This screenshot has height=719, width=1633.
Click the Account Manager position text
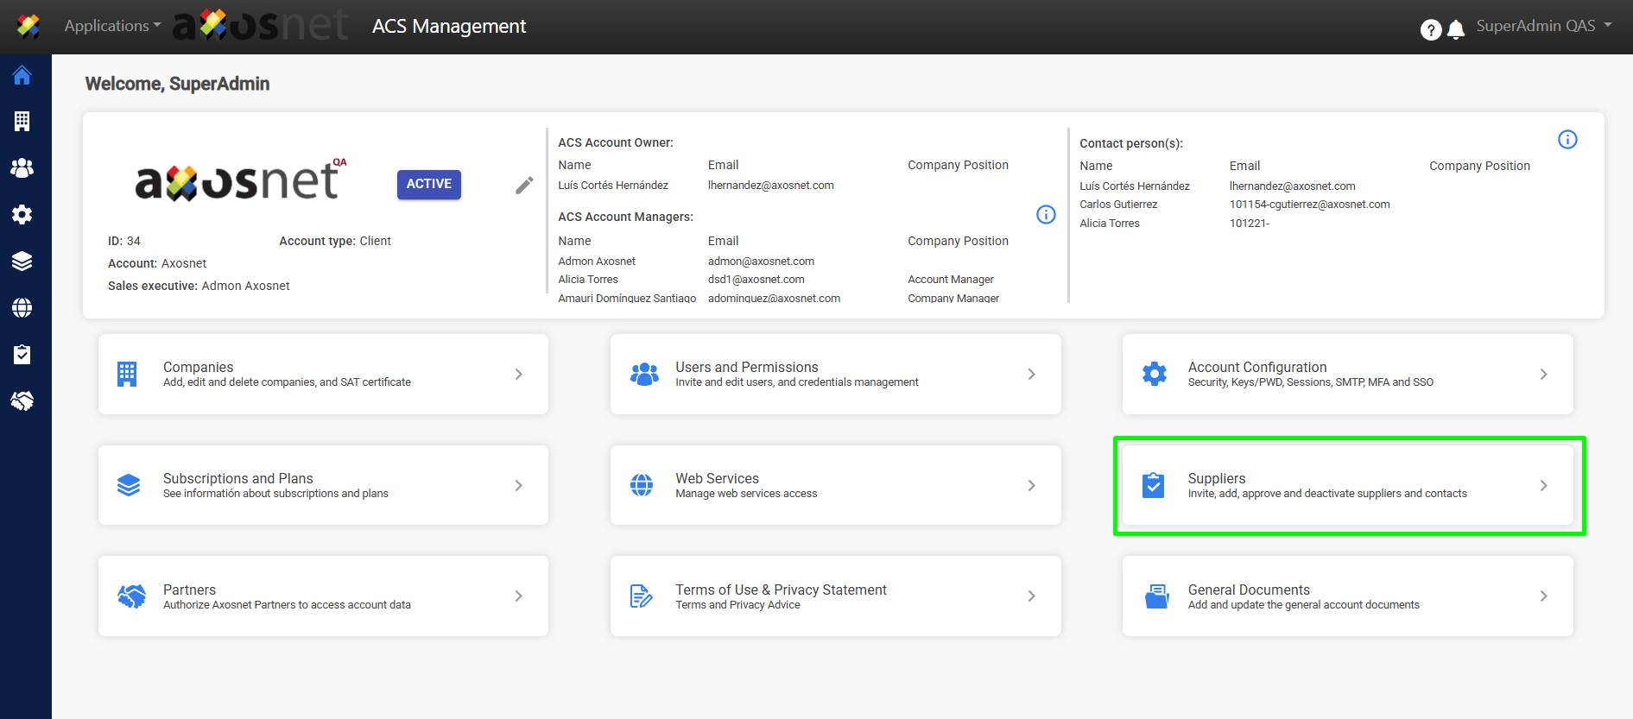pos(951,280)
